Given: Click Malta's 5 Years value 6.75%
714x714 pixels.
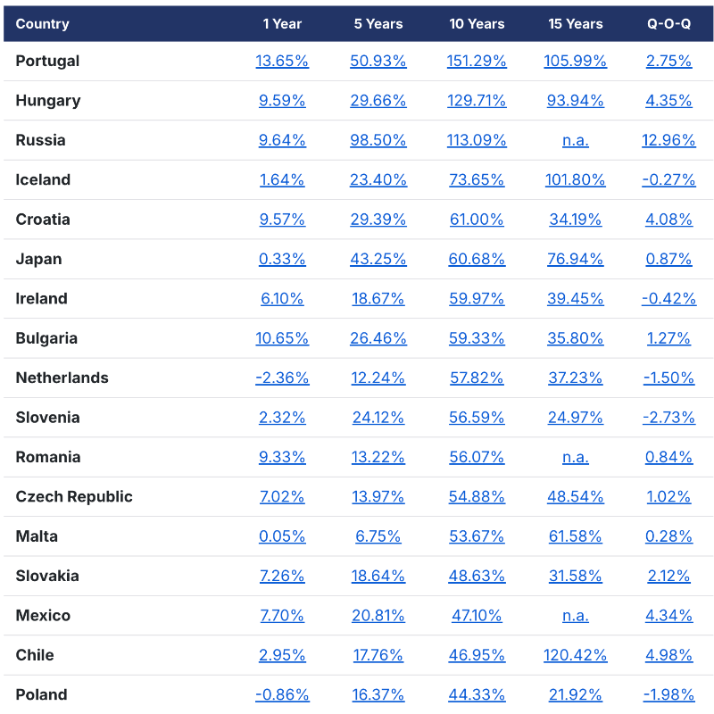Looking at the screenshot, I should [x=378, y=536].
